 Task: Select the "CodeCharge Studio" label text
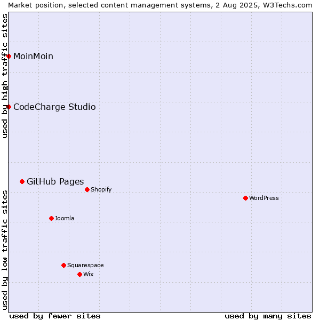point(54,107)
